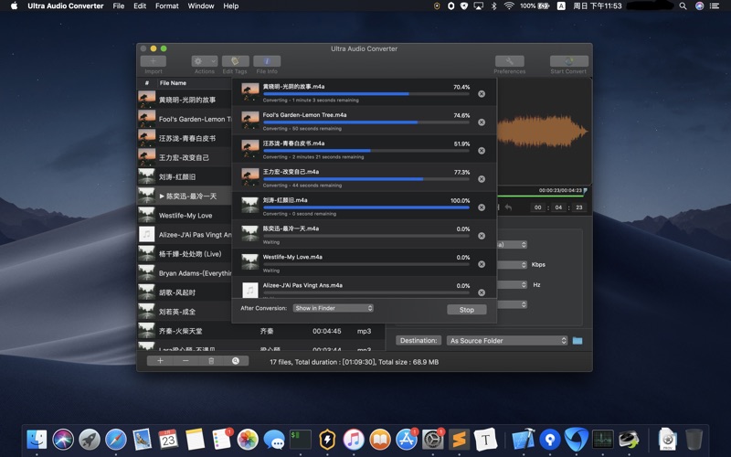
Task: Click progress bar of Fool's Garden-Lemon Tree.m4a
Action: 366,122
